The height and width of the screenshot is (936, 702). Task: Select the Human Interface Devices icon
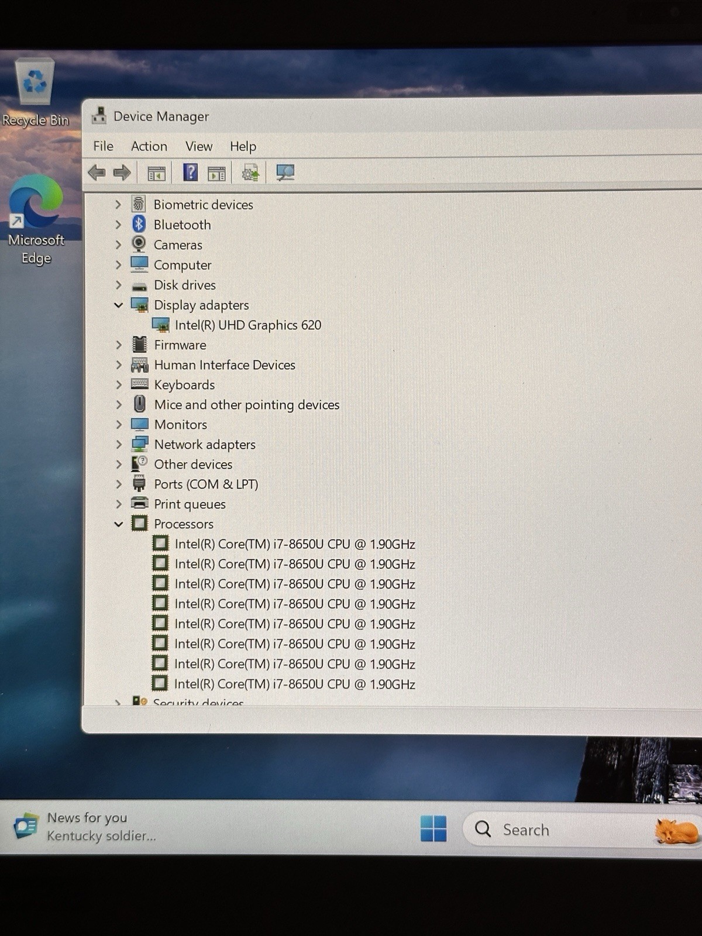(139, 365)
